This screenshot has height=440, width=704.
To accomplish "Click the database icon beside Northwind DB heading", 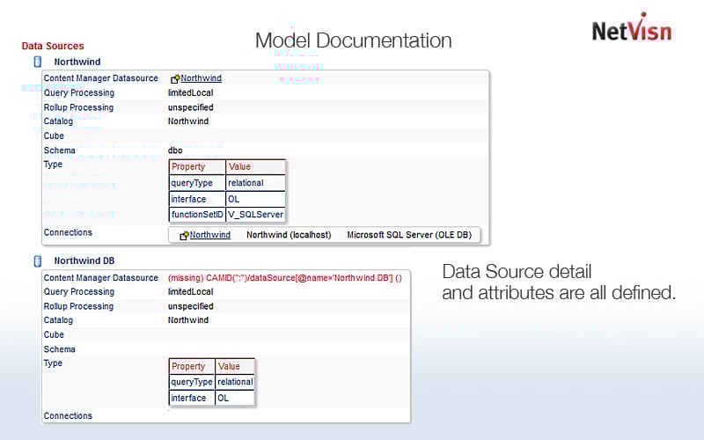I will coord(38,260).
